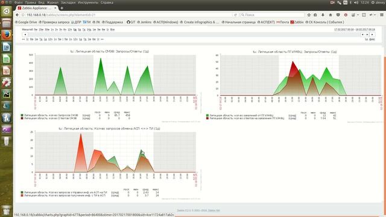
Task: Open the keyboard layout indicator
Action: pyautogui.click(x=346, y=2)
